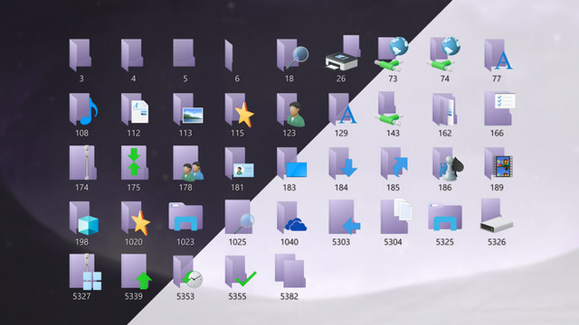Select the green upload arrow folder 5339

137,271
